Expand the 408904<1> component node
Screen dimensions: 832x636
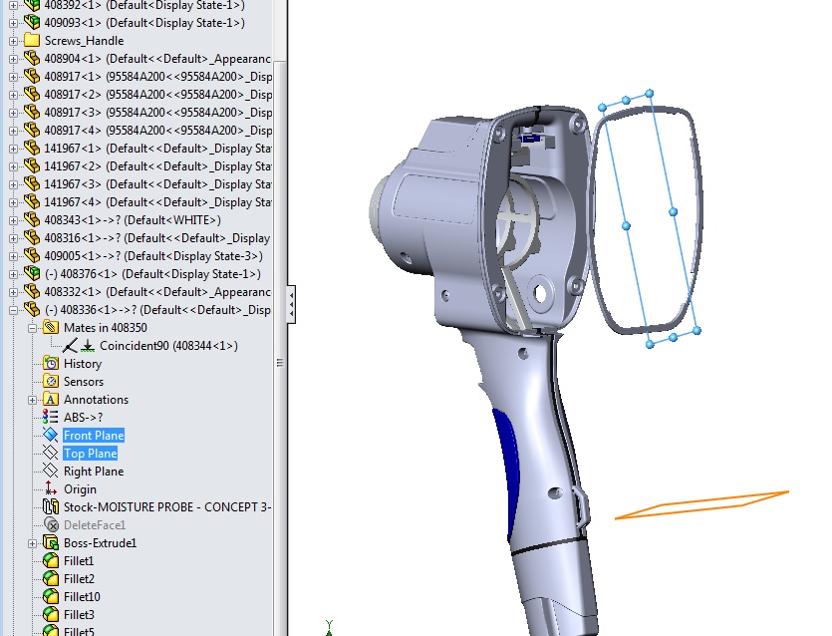13,59
